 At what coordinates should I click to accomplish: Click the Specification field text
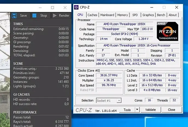tap(138, 45)
